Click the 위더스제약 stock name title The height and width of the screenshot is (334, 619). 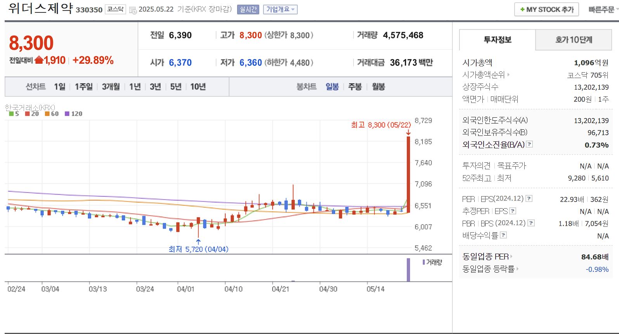pos(40,8)
